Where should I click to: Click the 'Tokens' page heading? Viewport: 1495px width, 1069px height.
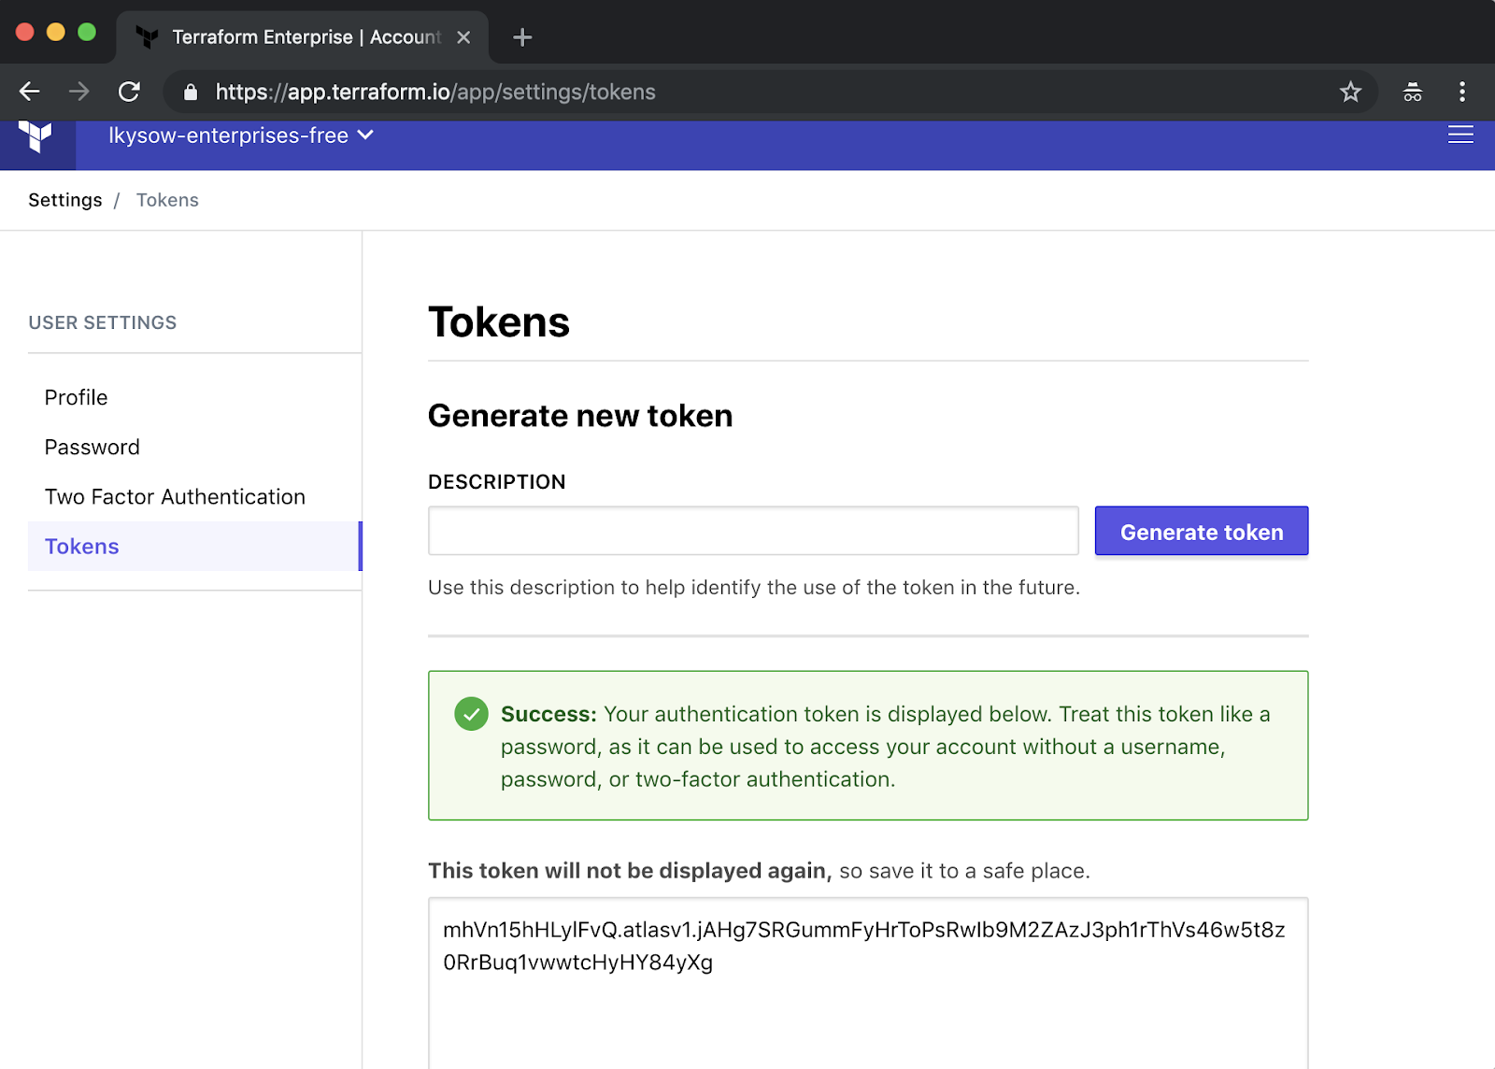[499, 322]
